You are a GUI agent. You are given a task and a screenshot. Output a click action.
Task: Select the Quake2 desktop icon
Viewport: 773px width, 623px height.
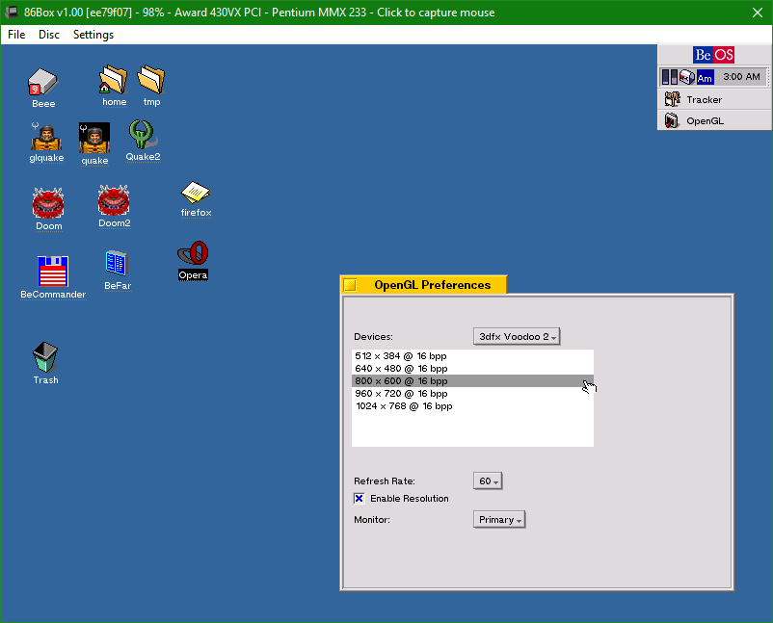(x=143, y=137)
